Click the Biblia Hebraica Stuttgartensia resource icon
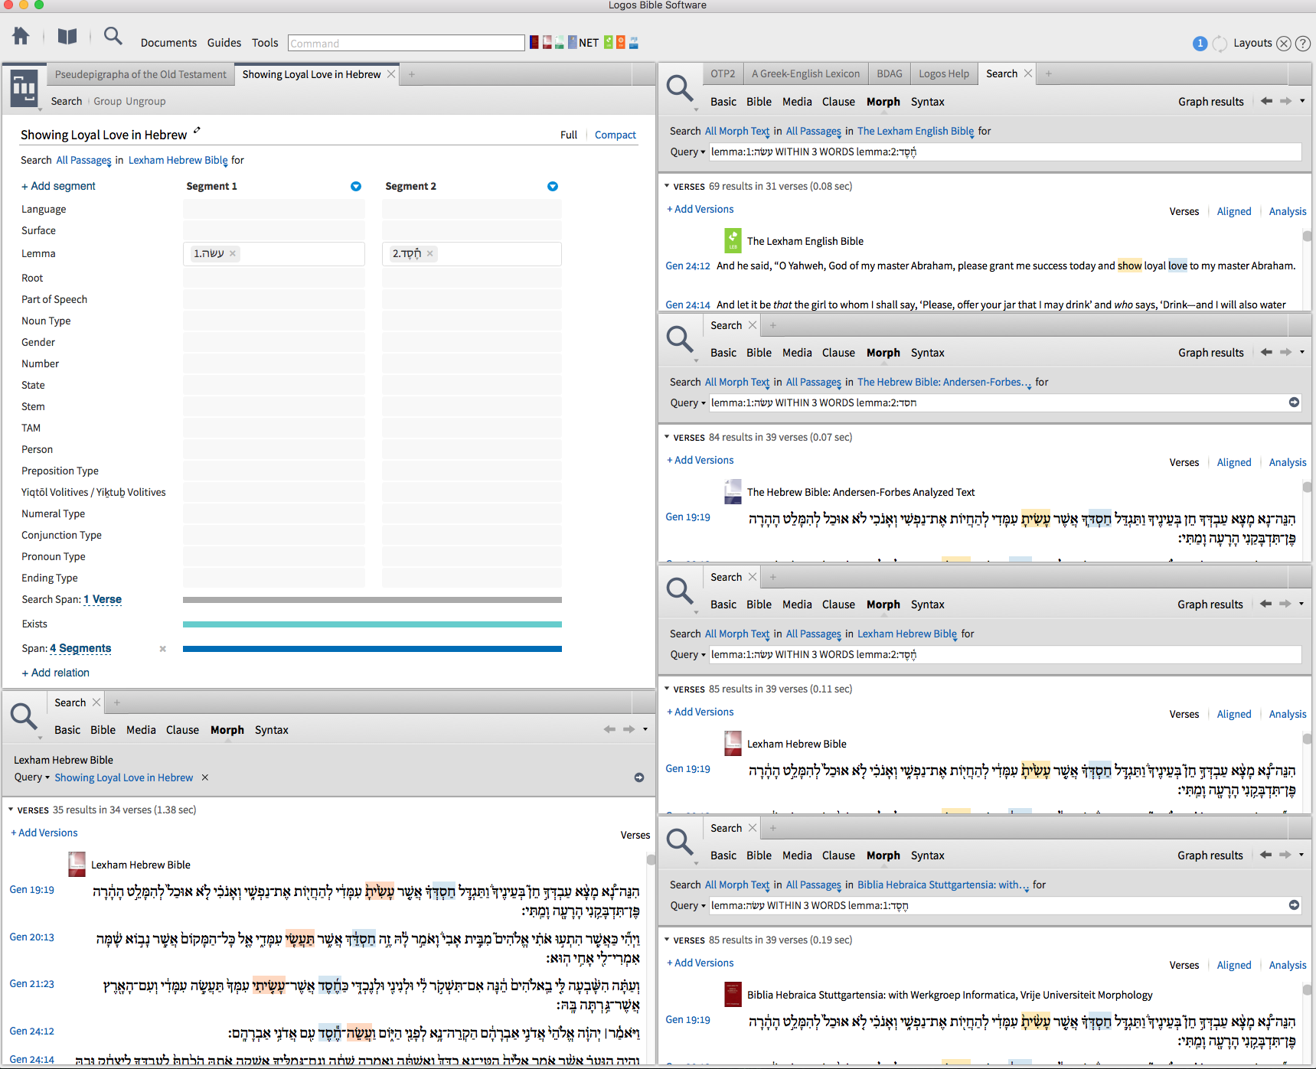The width and height of the screenshot is (1316, 1069). 733,994
